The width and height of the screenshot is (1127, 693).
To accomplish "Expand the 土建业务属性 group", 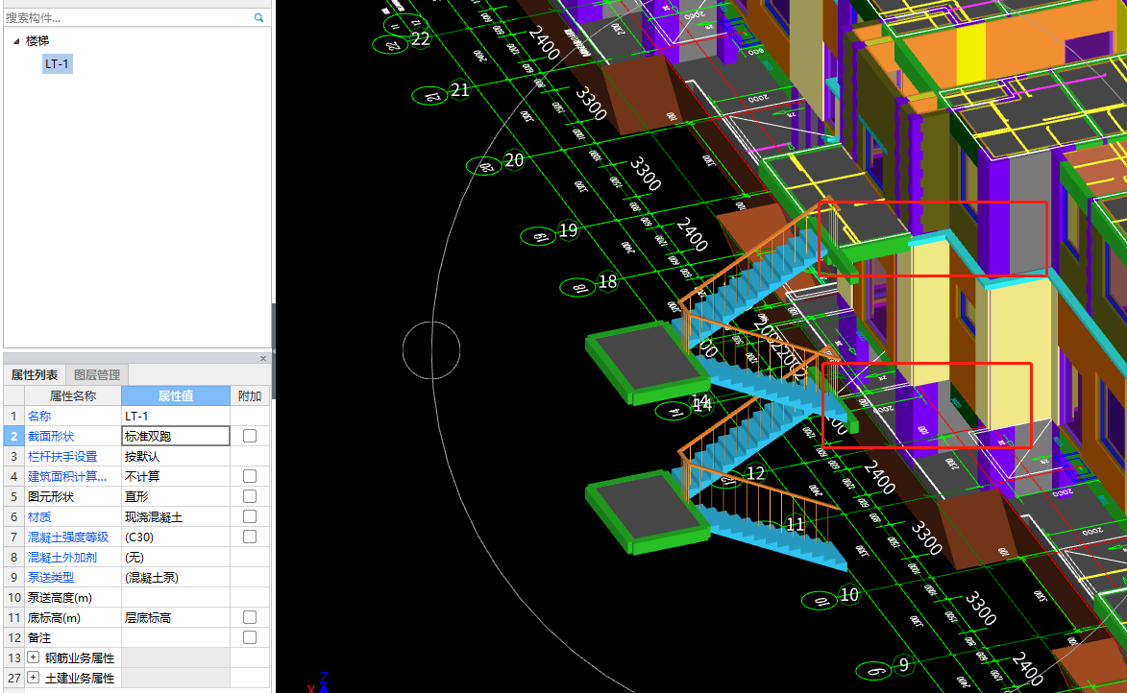I will (x=33, y=678).
